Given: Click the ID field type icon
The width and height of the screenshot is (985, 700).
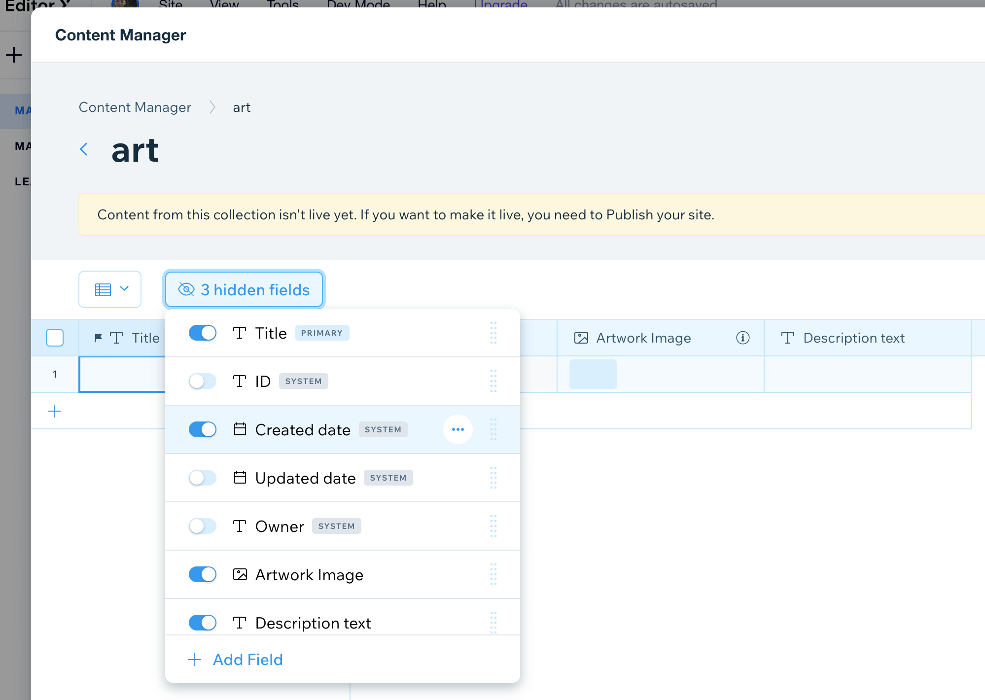Looking at the screenshot, I should pos(240,380).
